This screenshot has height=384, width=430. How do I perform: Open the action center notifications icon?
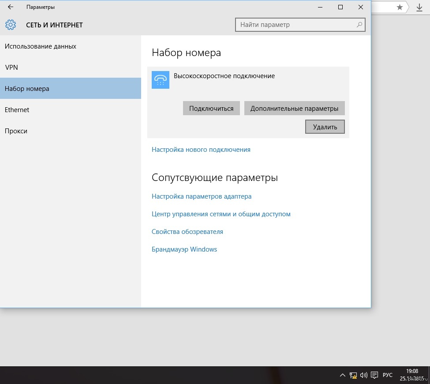[374, 375]
